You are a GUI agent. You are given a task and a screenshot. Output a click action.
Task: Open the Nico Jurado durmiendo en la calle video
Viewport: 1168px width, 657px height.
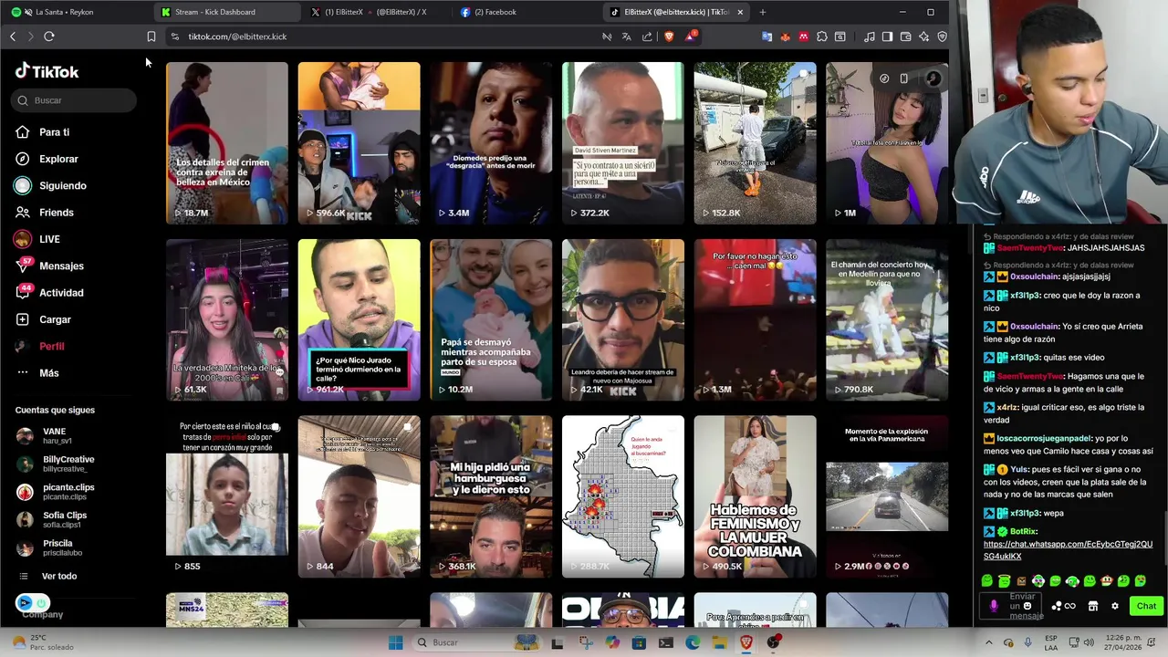pos(359,319)
